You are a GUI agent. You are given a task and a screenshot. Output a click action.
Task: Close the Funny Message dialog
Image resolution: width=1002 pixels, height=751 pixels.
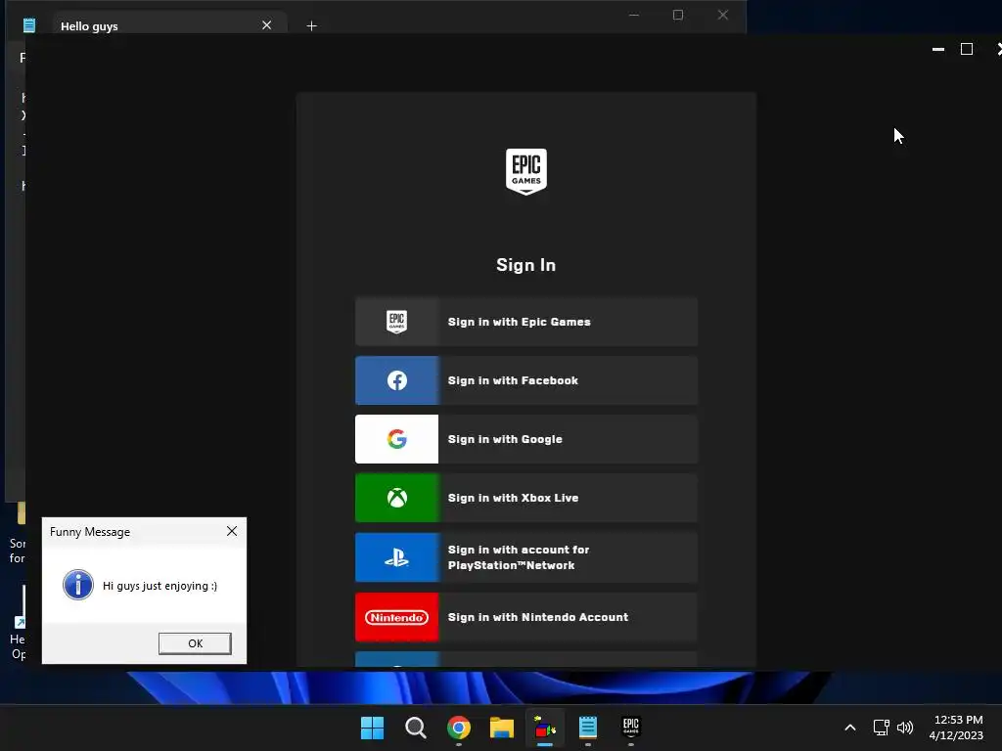tap(232, 531)
